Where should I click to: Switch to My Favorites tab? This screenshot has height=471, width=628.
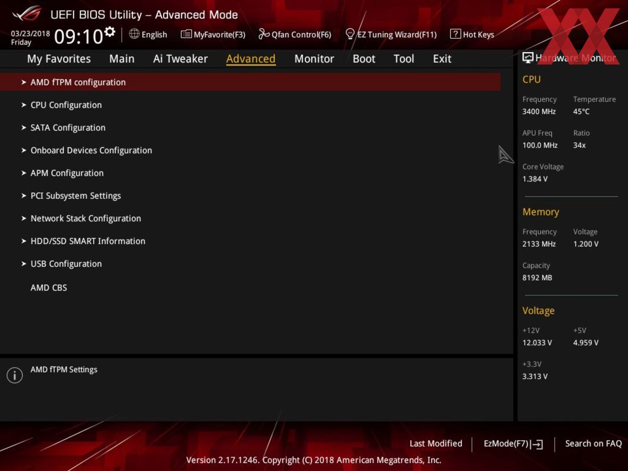(x=59, y=59)
